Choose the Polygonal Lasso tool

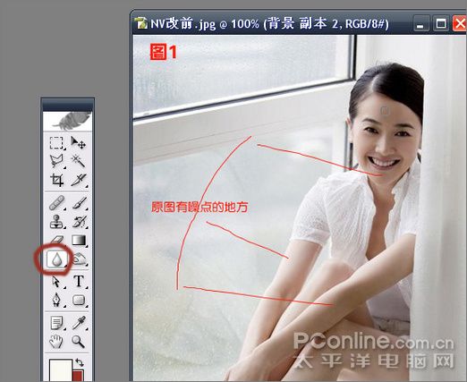[56, 161]
